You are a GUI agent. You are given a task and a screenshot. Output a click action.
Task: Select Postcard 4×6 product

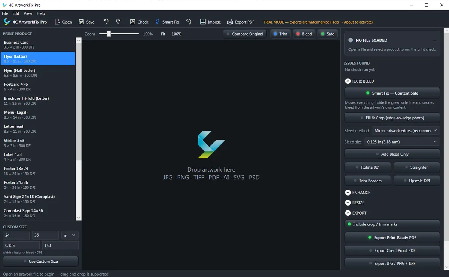38,86
